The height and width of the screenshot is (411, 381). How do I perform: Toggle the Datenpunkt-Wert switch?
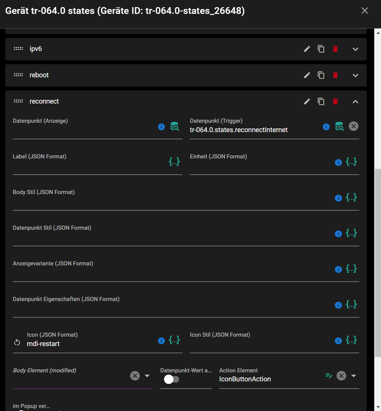pyautogui.click(x=172, y=379)
